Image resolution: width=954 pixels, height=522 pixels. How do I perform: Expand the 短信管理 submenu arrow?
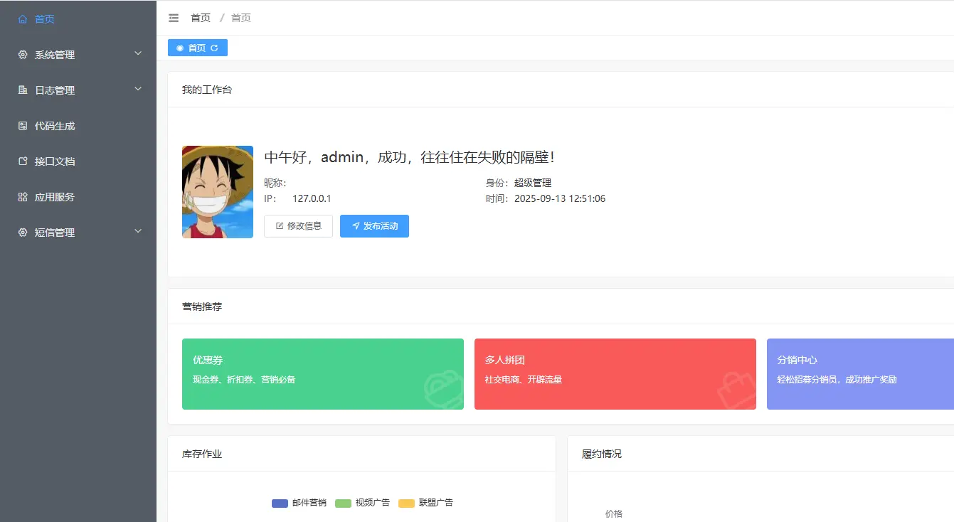[138, 231]
